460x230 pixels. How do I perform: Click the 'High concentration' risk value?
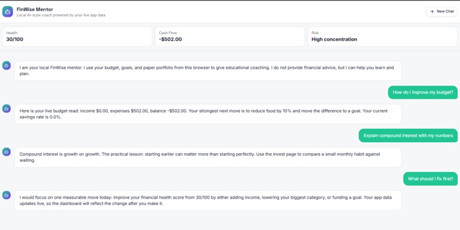[334, 39]
